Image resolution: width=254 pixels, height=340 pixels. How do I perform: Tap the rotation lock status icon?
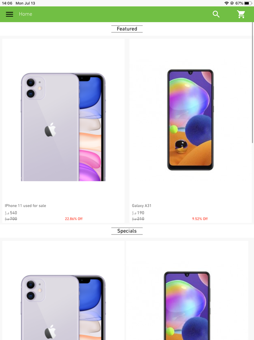coord(232,3)
